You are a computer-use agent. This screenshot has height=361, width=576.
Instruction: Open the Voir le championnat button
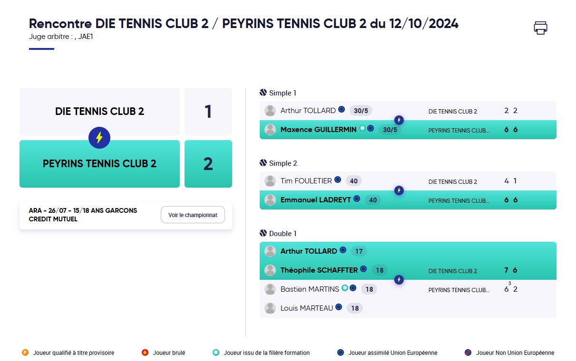tap(193, 215)
